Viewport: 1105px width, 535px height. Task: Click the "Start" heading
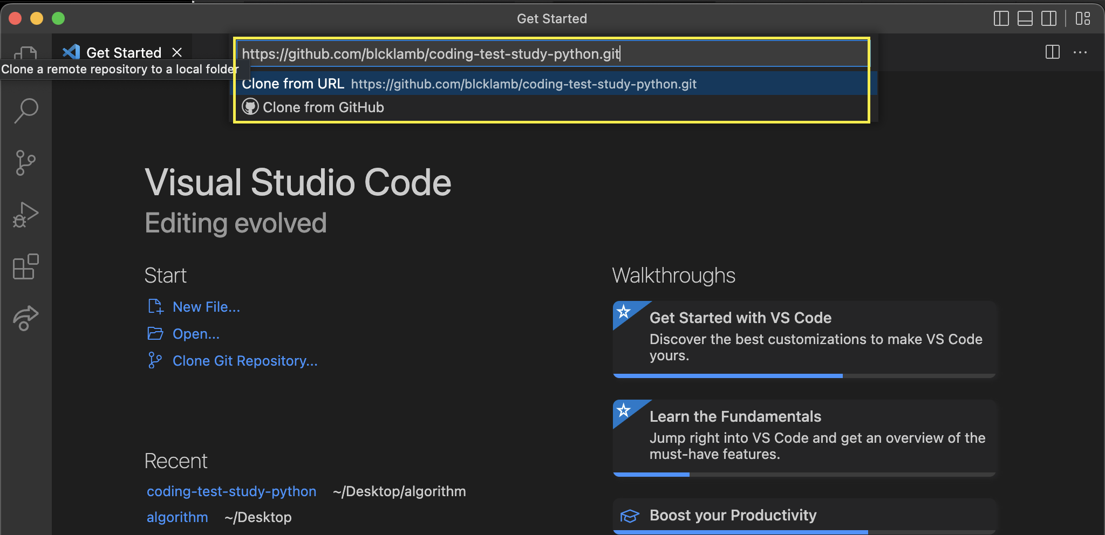(165, 276)
